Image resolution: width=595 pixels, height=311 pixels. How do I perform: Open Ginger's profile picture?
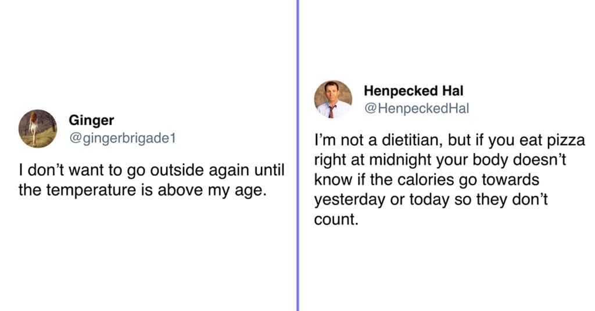click(x=38, y=129)
